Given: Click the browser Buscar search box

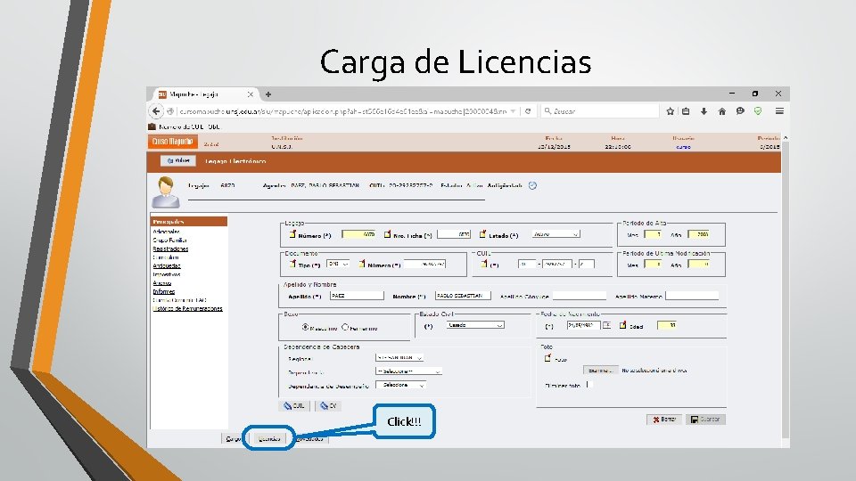Looking at the screenshot, I should point(600,111).
